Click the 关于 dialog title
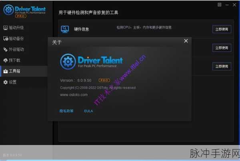 [x=57, y=42]
